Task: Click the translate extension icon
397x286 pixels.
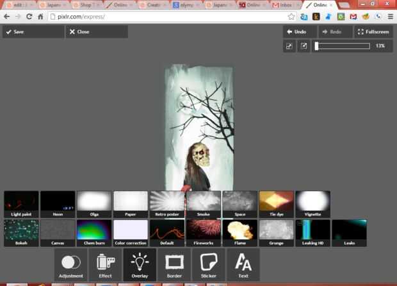Action: tap(304, 17)
